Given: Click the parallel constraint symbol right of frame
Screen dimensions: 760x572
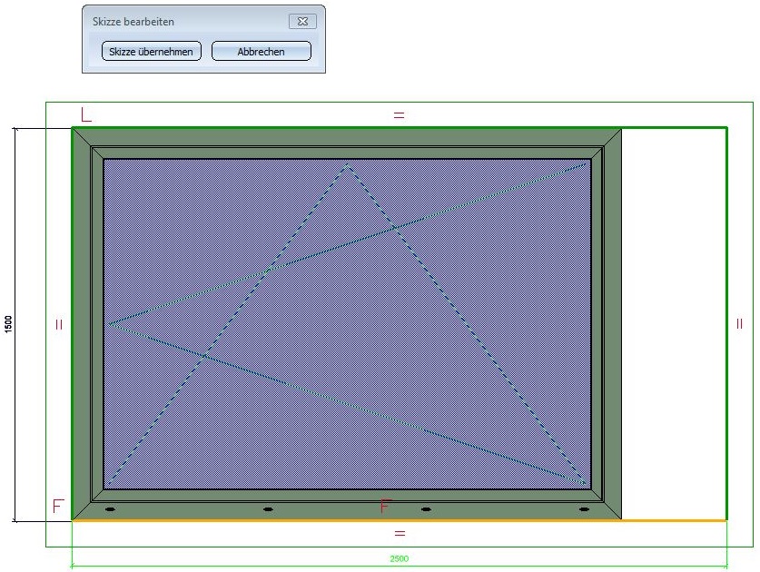Looking at the screenshot, I should click(739, 324).
